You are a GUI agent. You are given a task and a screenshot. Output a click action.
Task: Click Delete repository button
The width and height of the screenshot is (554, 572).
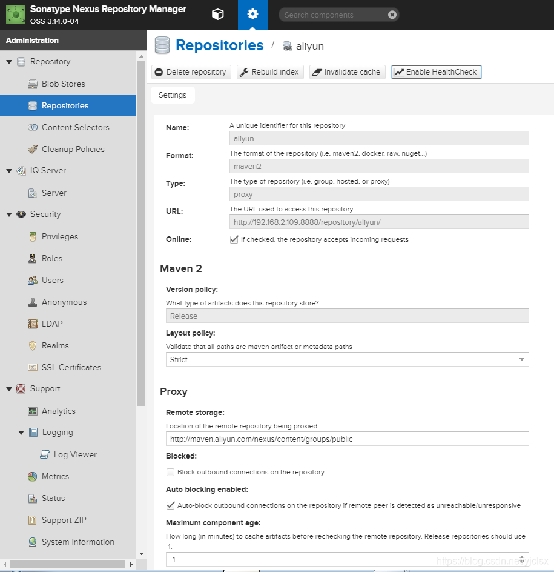pyautogui.click(x=191, y=72)
